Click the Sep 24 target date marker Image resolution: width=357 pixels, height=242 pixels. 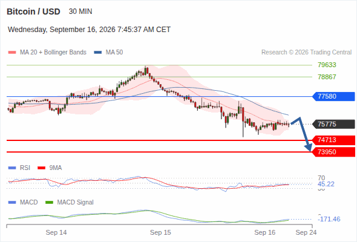click(x=306, y=232)
